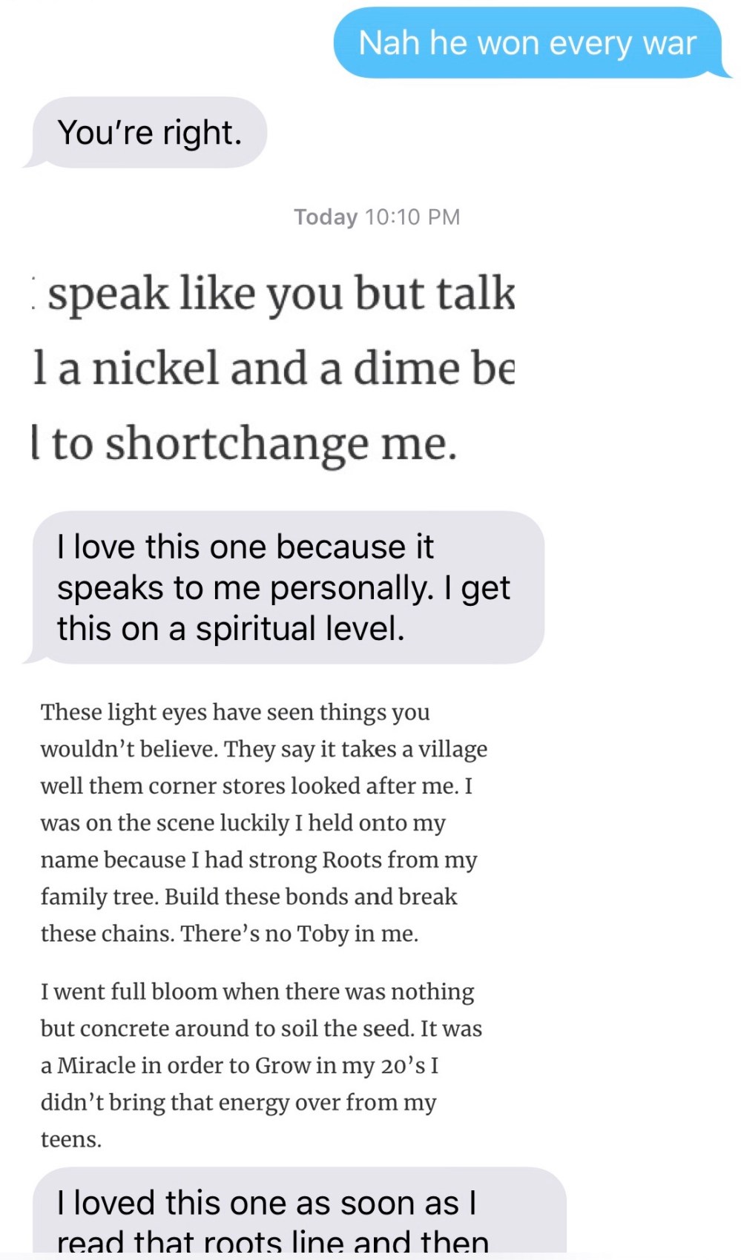Click the "wouldn't believe. They say" line
The height and width of the screenshot is (1260, 741).
[x=263, y=749]
